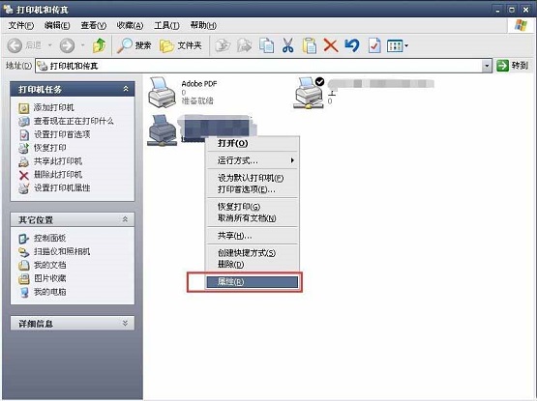
Task: Click the Back navigation arrow icon
Action: pyautogui.click(x=15, y=45)
